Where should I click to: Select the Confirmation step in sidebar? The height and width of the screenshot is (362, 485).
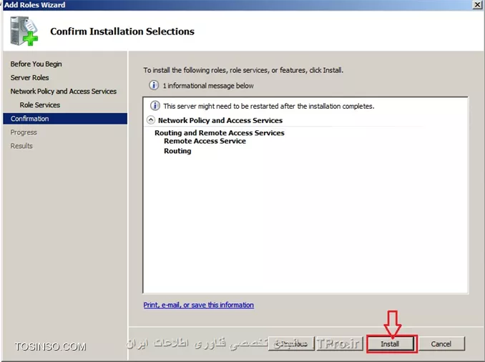[x=65, y=119]
